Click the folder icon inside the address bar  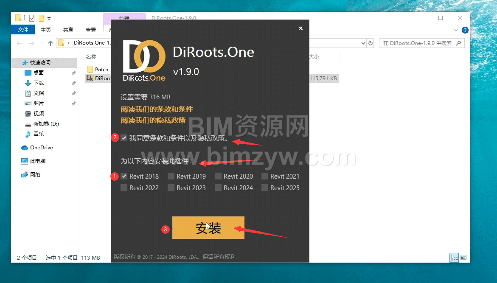click(61, 43)
